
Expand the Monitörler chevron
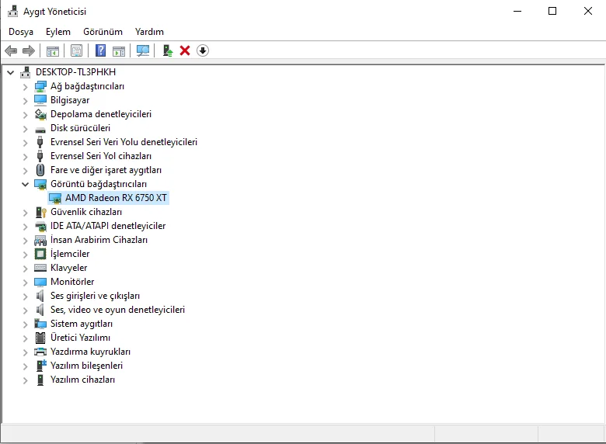tap(26, 283)
